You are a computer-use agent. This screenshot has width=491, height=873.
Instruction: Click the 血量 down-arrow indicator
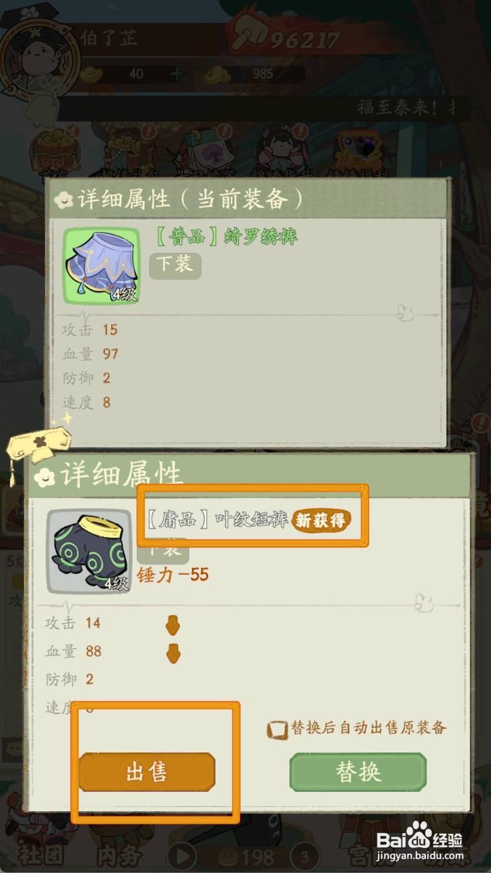172,652
